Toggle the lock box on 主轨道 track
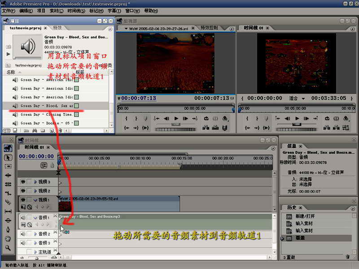359x269 pixels. click(x=29, y=252)
